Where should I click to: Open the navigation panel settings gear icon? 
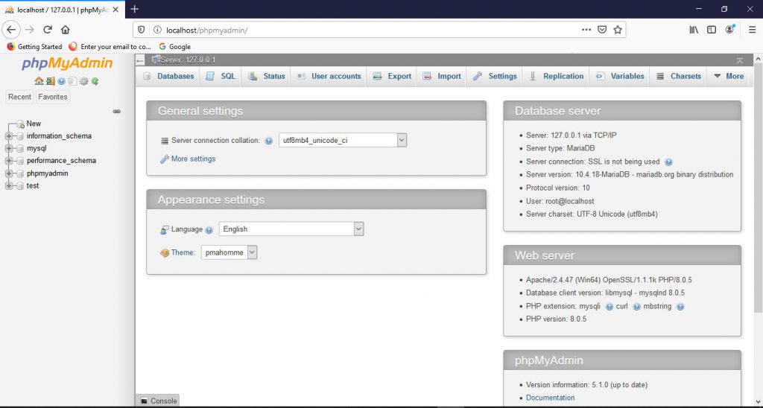(83, 81)
